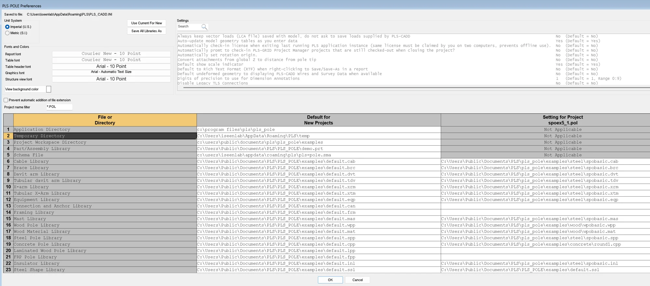Viewport: 650px width, 286px height.
Task: Click the Project name filter field
Action: (x=59, y=107)
